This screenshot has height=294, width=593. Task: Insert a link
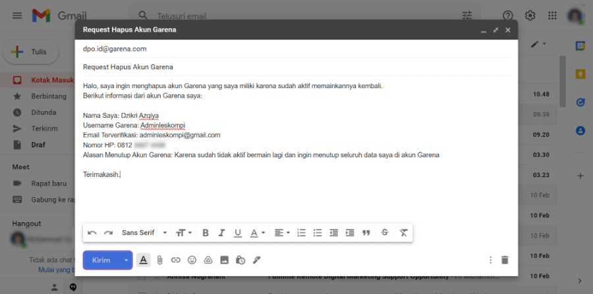point(175,260)
